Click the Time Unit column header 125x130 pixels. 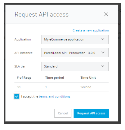(x=88, y=78)
